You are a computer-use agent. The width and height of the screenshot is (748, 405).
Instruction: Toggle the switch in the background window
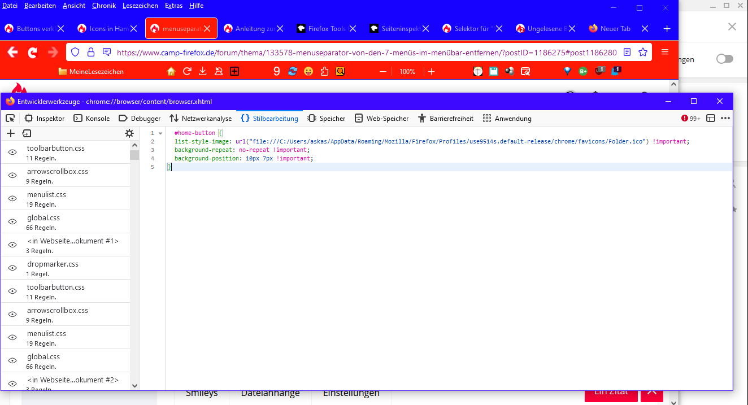724,59
